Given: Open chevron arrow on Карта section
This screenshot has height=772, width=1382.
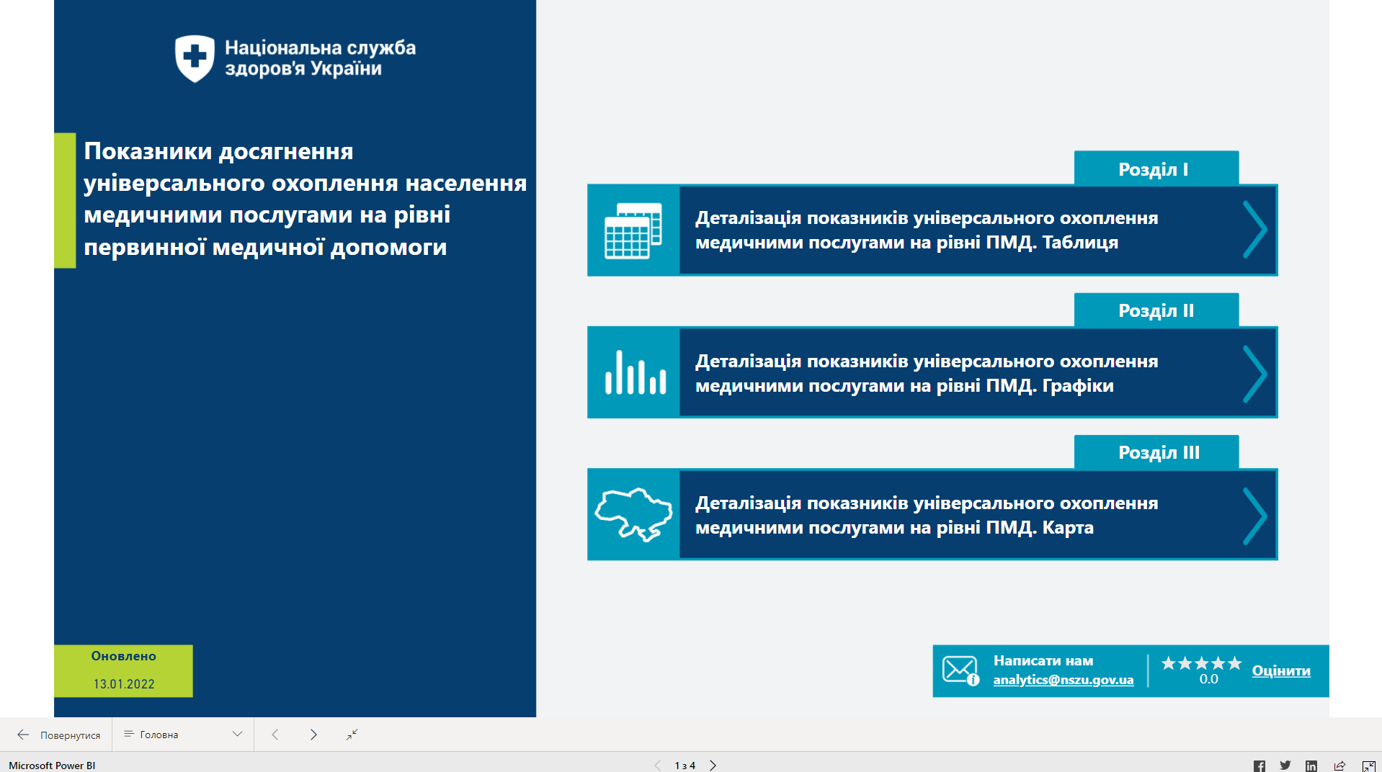Looking at the screenshot, I should click(1254, 516).
